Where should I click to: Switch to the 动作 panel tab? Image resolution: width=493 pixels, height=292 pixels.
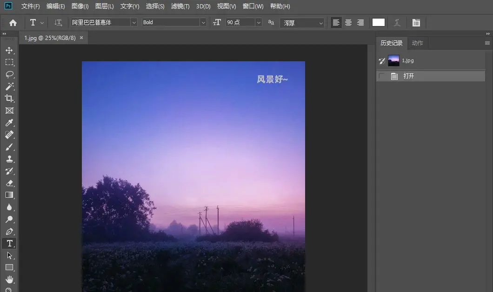(x=417, y=43)
